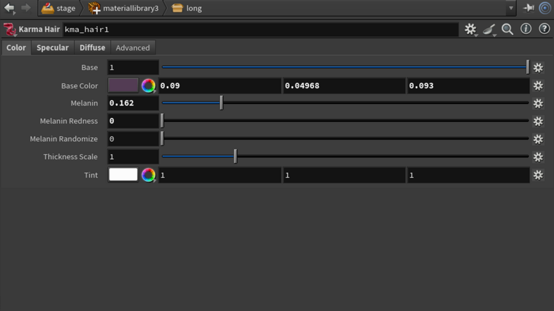
Task: Toggle the pin pane icon
Action: coord(529,8)
